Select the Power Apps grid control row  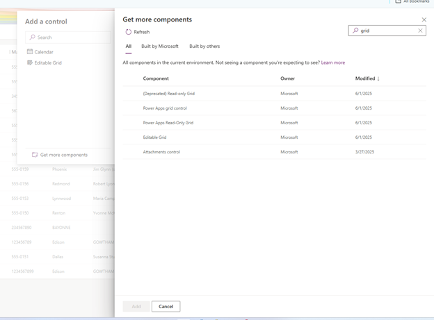274,108
